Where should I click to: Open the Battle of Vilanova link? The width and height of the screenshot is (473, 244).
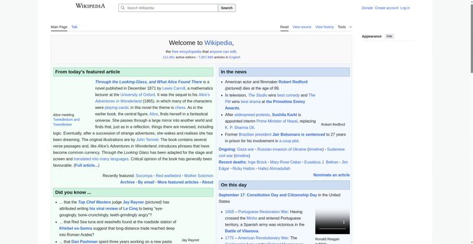click(242, 231)
